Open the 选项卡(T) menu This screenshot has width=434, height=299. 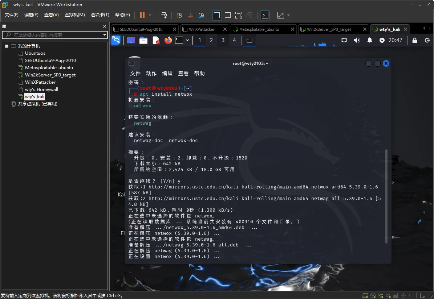tap(100, 15)
